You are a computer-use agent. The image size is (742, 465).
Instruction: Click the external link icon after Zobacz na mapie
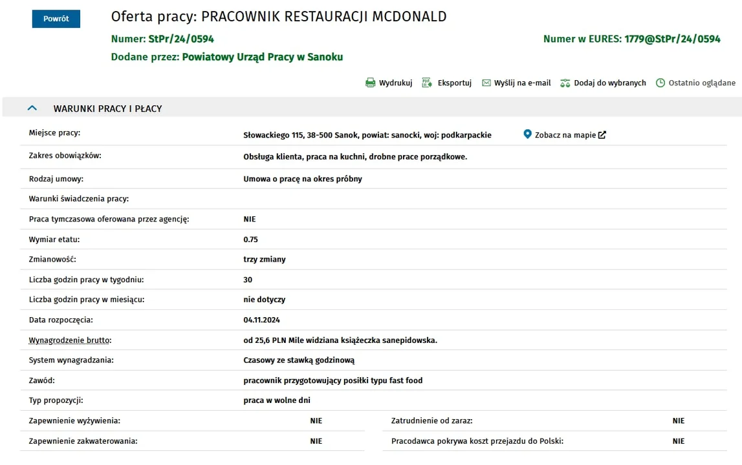tap(602, 135)
